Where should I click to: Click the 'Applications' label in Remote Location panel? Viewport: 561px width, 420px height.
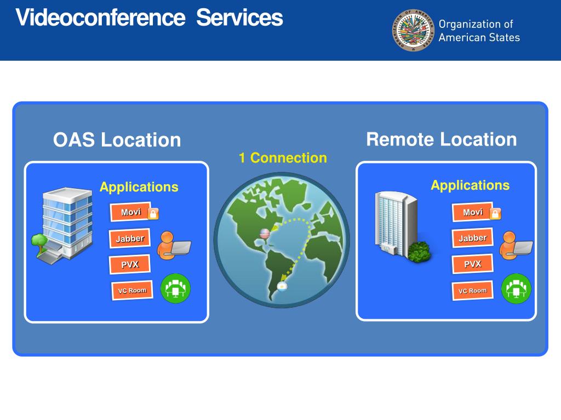470,185
